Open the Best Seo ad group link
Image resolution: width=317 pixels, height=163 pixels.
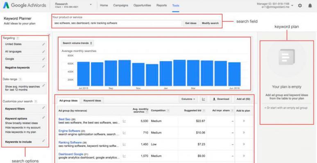pyautogui.click(x=64, y=119)
